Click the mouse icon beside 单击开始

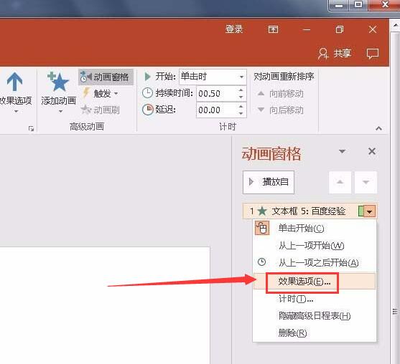pyautogui.click(x=262, y=228)
